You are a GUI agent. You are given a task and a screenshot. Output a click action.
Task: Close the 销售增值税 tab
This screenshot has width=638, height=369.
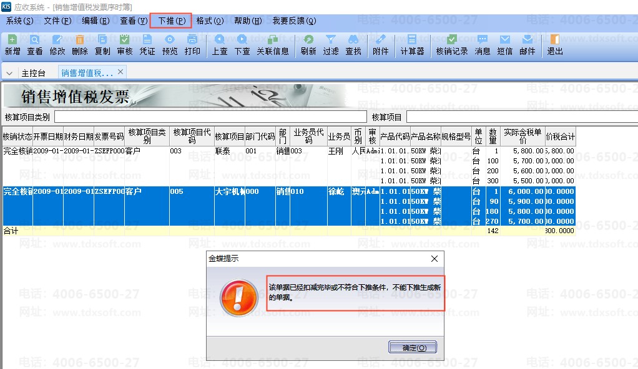pyautogui.click(x=120, y=72)
